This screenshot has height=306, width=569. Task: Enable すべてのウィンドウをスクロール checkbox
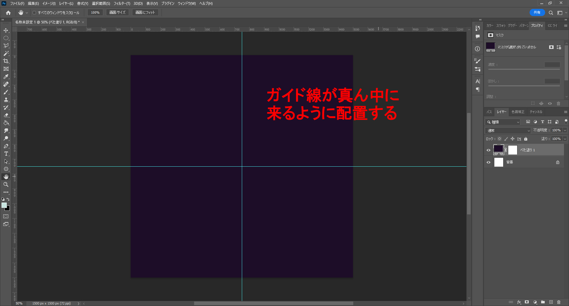coord(34,13)
